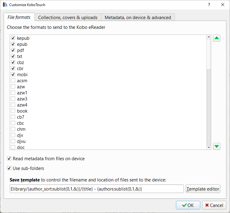
Task: Enable the azw1 format checkbox
Action: pyautogui.click(x=13, y=93)
